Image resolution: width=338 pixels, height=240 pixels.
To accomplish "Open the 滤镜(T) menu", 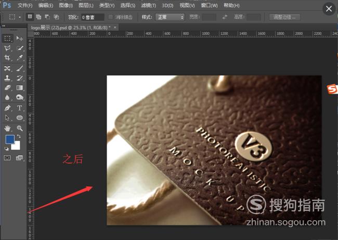I will point(149,5).
